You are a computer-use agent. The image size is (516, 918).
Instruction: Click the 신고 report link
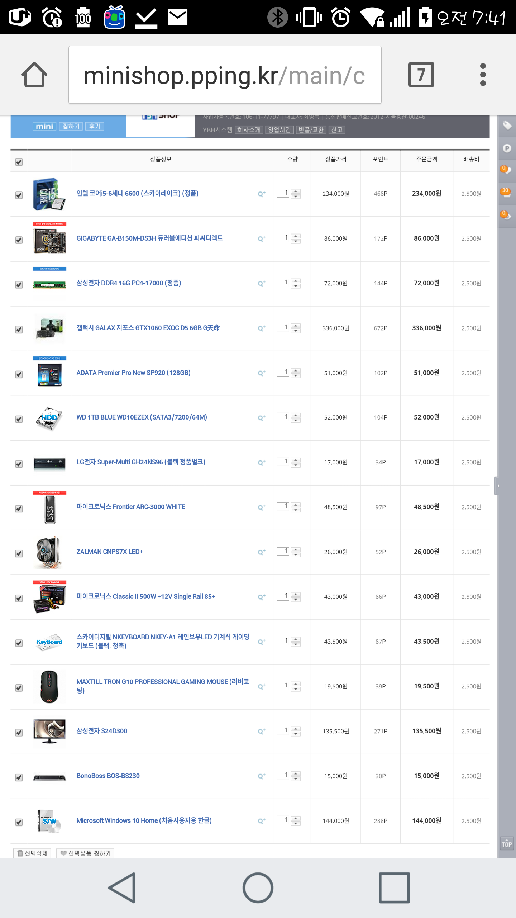337,130
